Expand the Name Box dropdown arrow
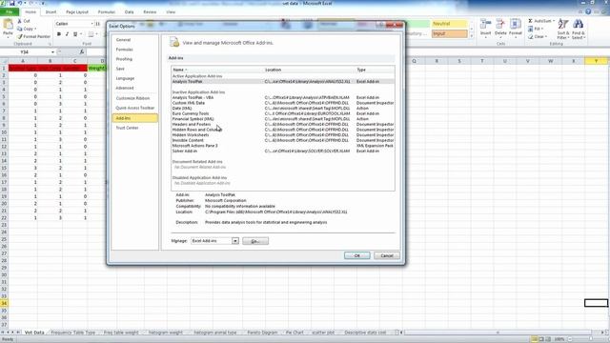The image size is (610, 343). [52, 51]
